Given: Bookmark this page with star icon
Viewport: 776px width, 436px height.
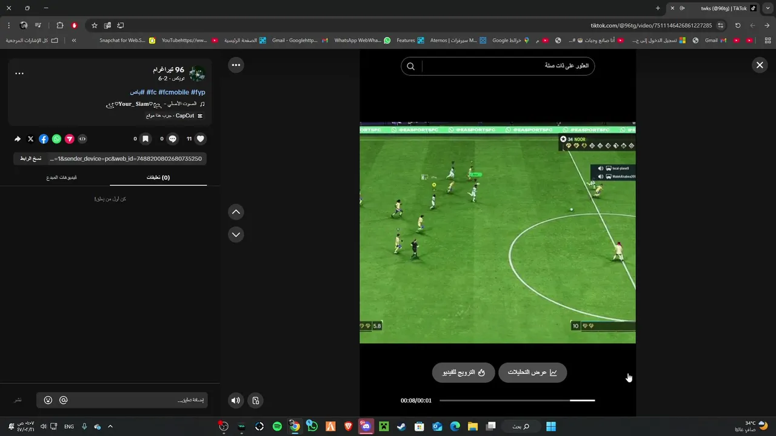Looking at the screenshot, I should click(94, 25).
